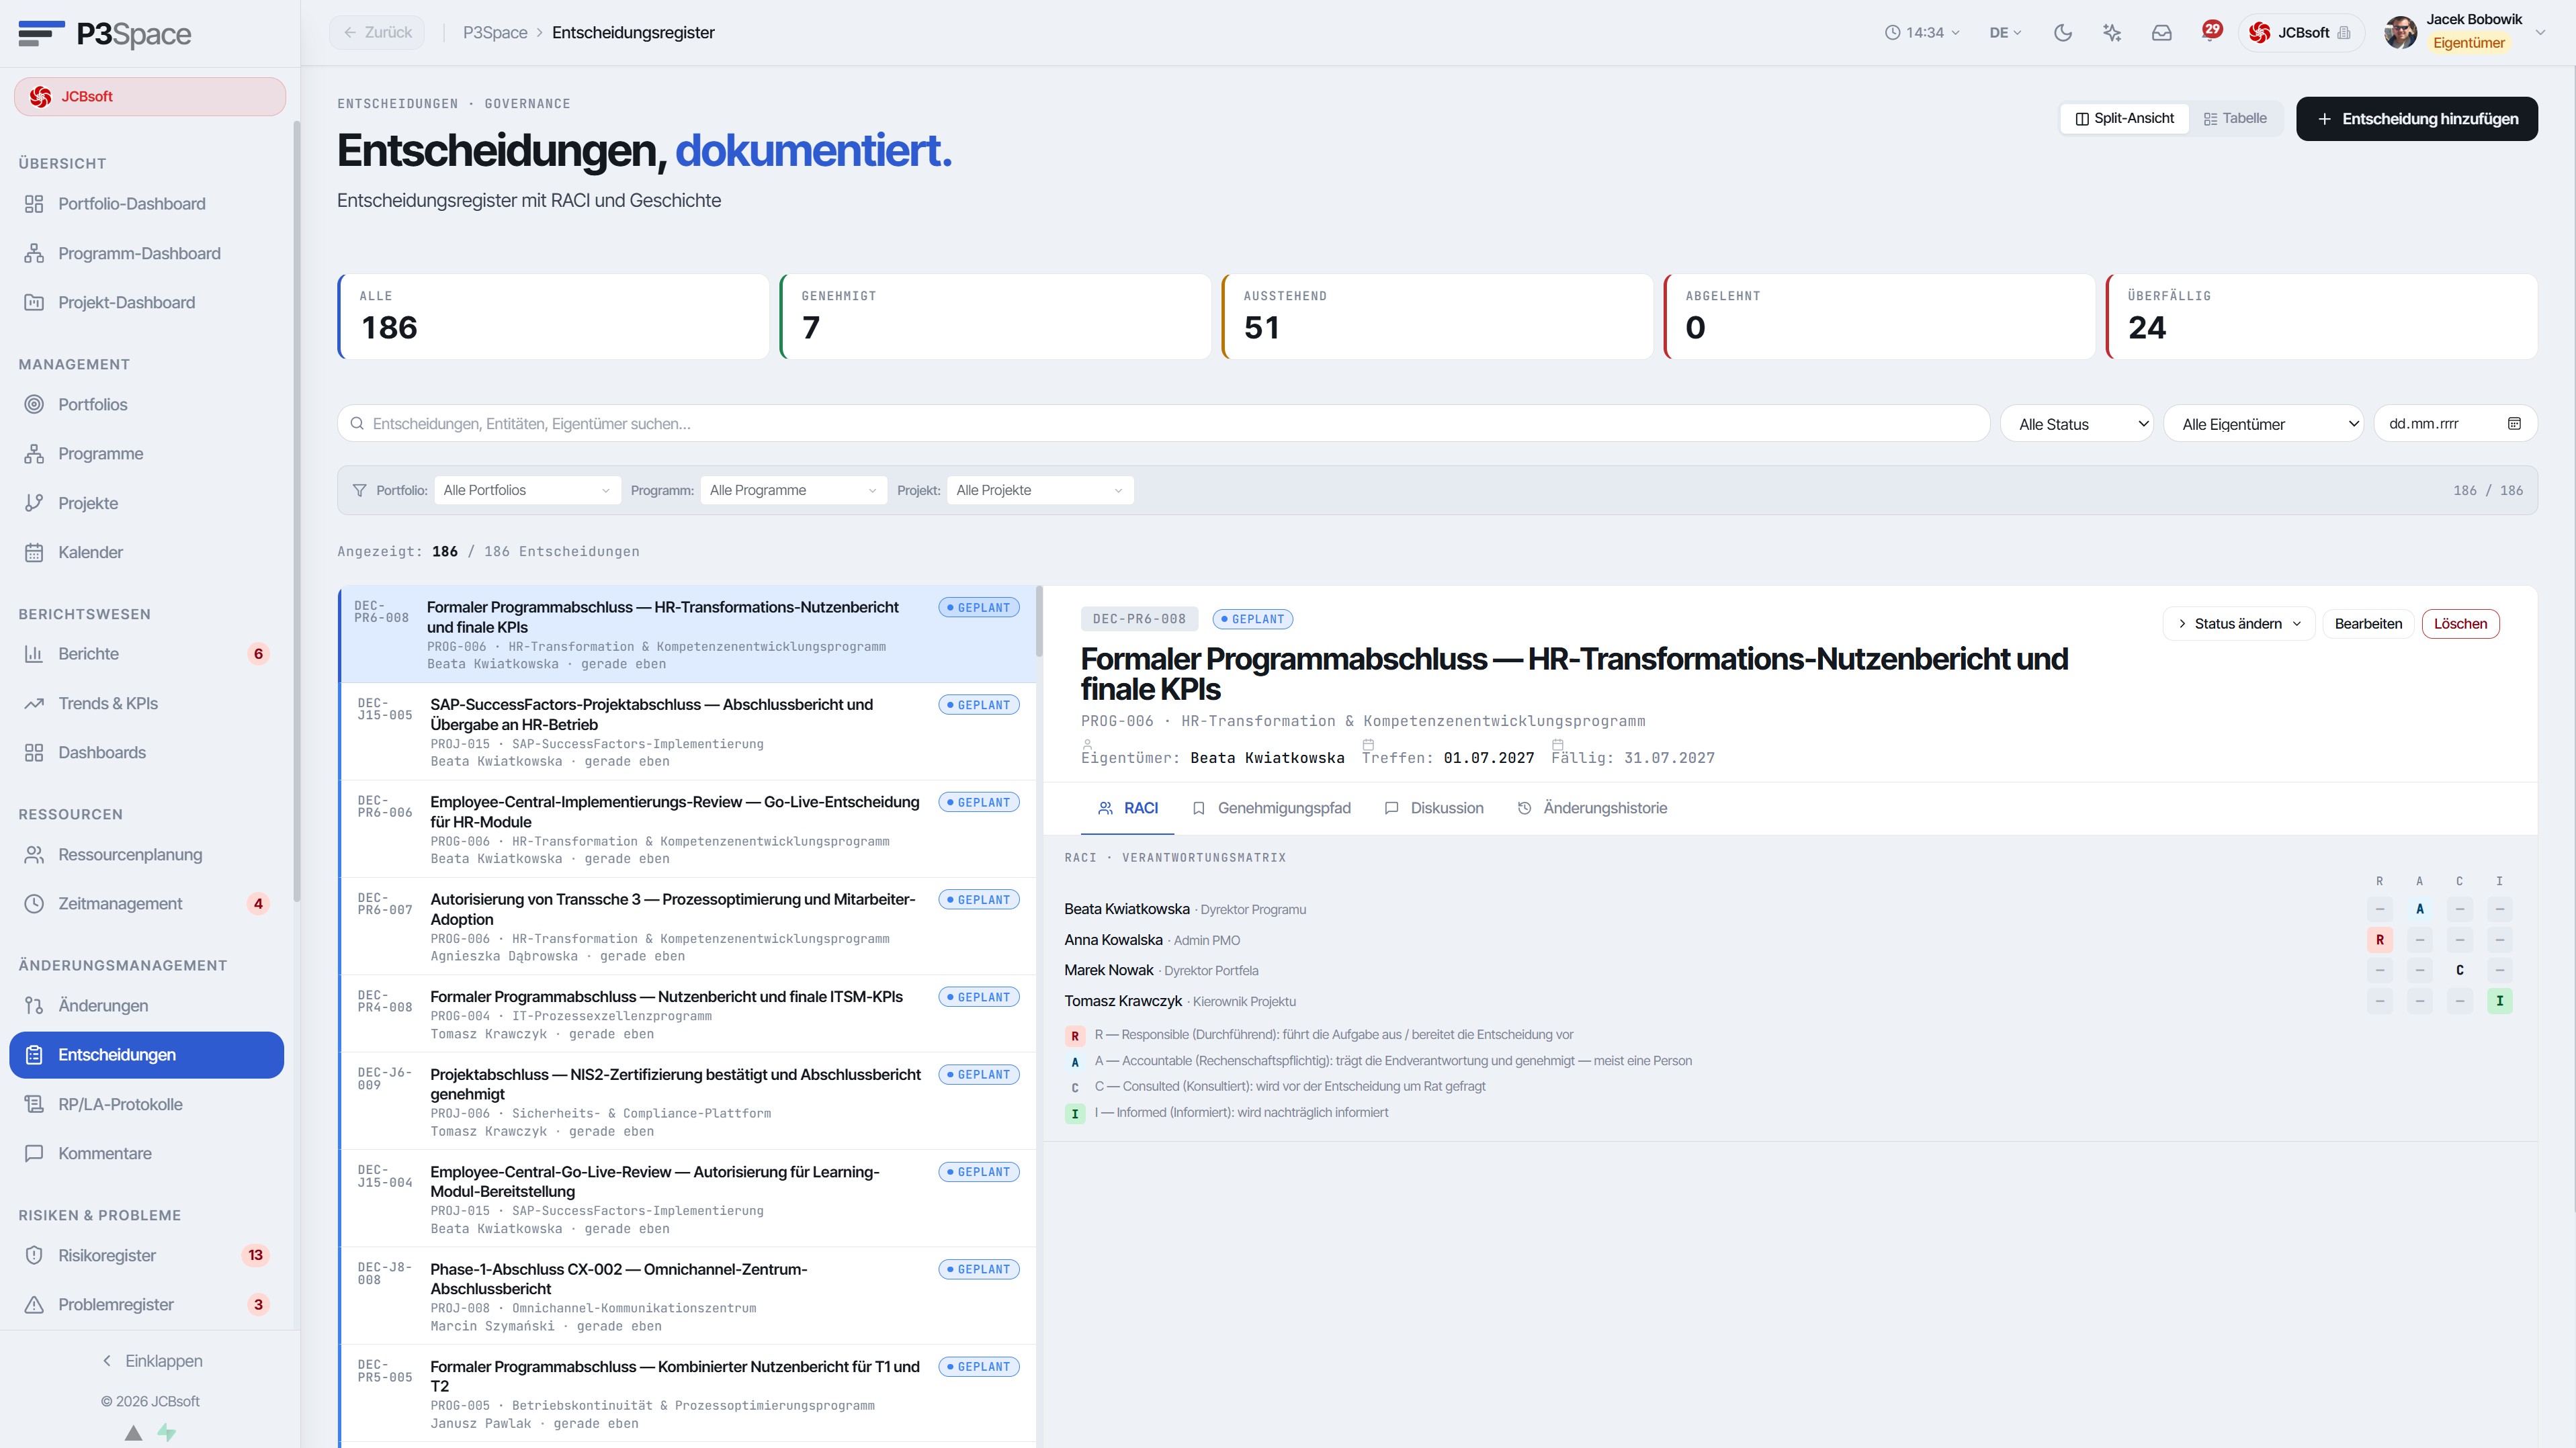Select the DEC-J15-005 SAP-SuccessFactors decision row

pyautogui.click(x=688, y=731)
